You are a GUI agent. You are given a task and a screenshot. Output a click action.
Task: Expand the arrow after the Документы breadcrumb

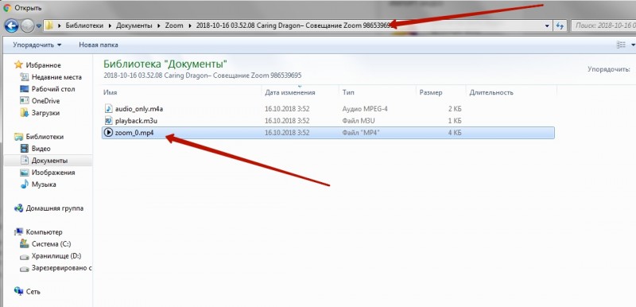(x=158, y=25)
